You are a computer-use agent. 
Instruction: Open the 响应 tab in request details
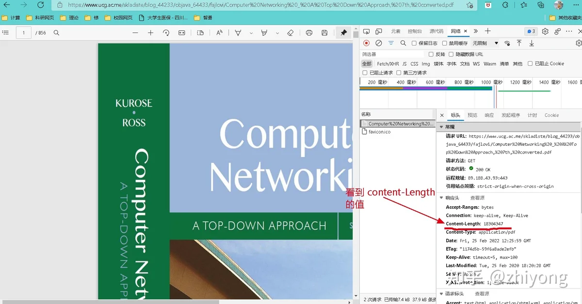click(489, 115)
